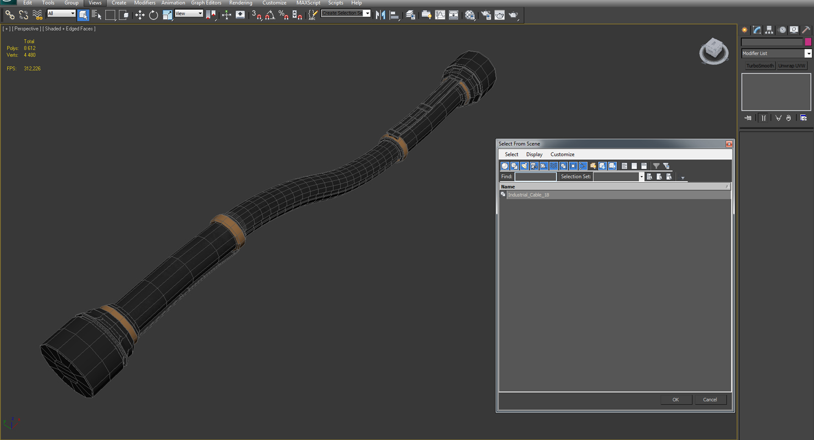This screenshot has height=440, width=814.
Task: Click Cancel in Select From Scene
Action: click(x=710, y=400)
